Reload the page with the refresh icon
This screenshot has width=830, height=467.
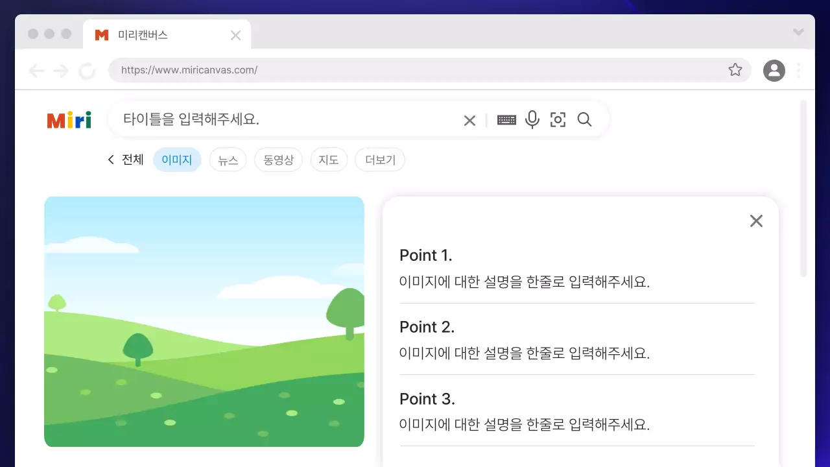[88, 70]
